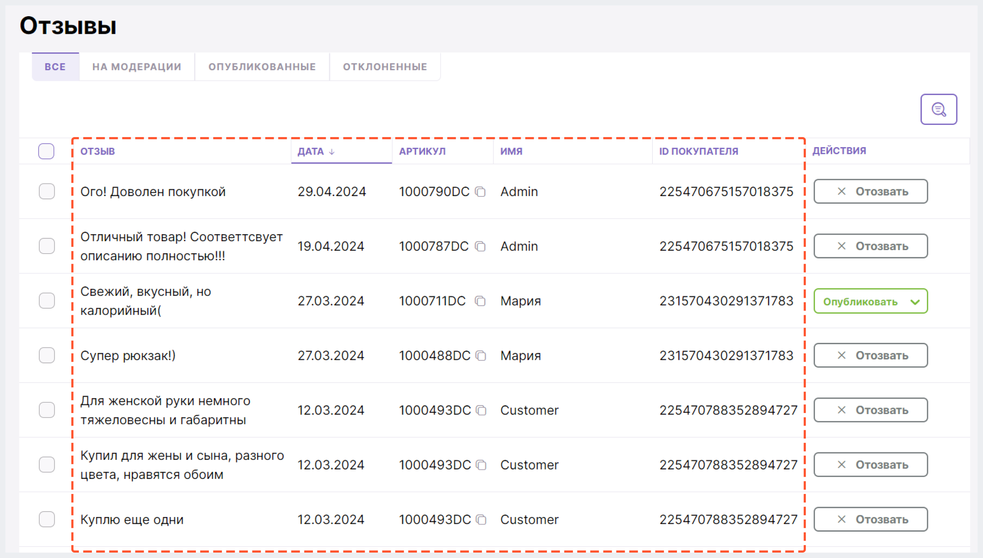Switch to the ВСЕ tab
This screenshot has height=558, width=983.
pos(55,67)
